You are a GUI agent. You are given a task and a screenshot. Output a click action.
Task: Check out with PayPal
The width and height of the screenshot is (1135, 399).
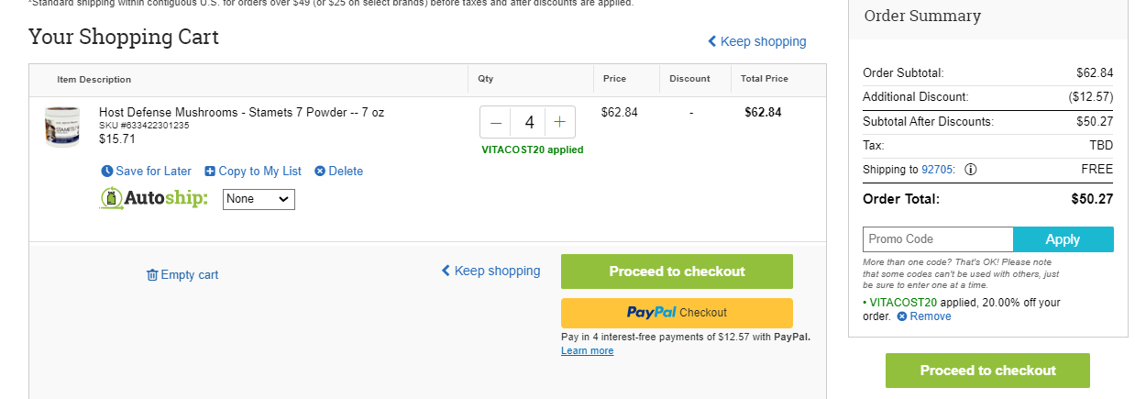[x=677, y=313]
